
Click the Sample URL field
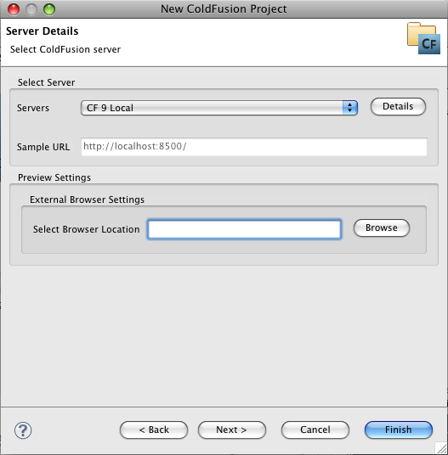(x=254, y=147)
